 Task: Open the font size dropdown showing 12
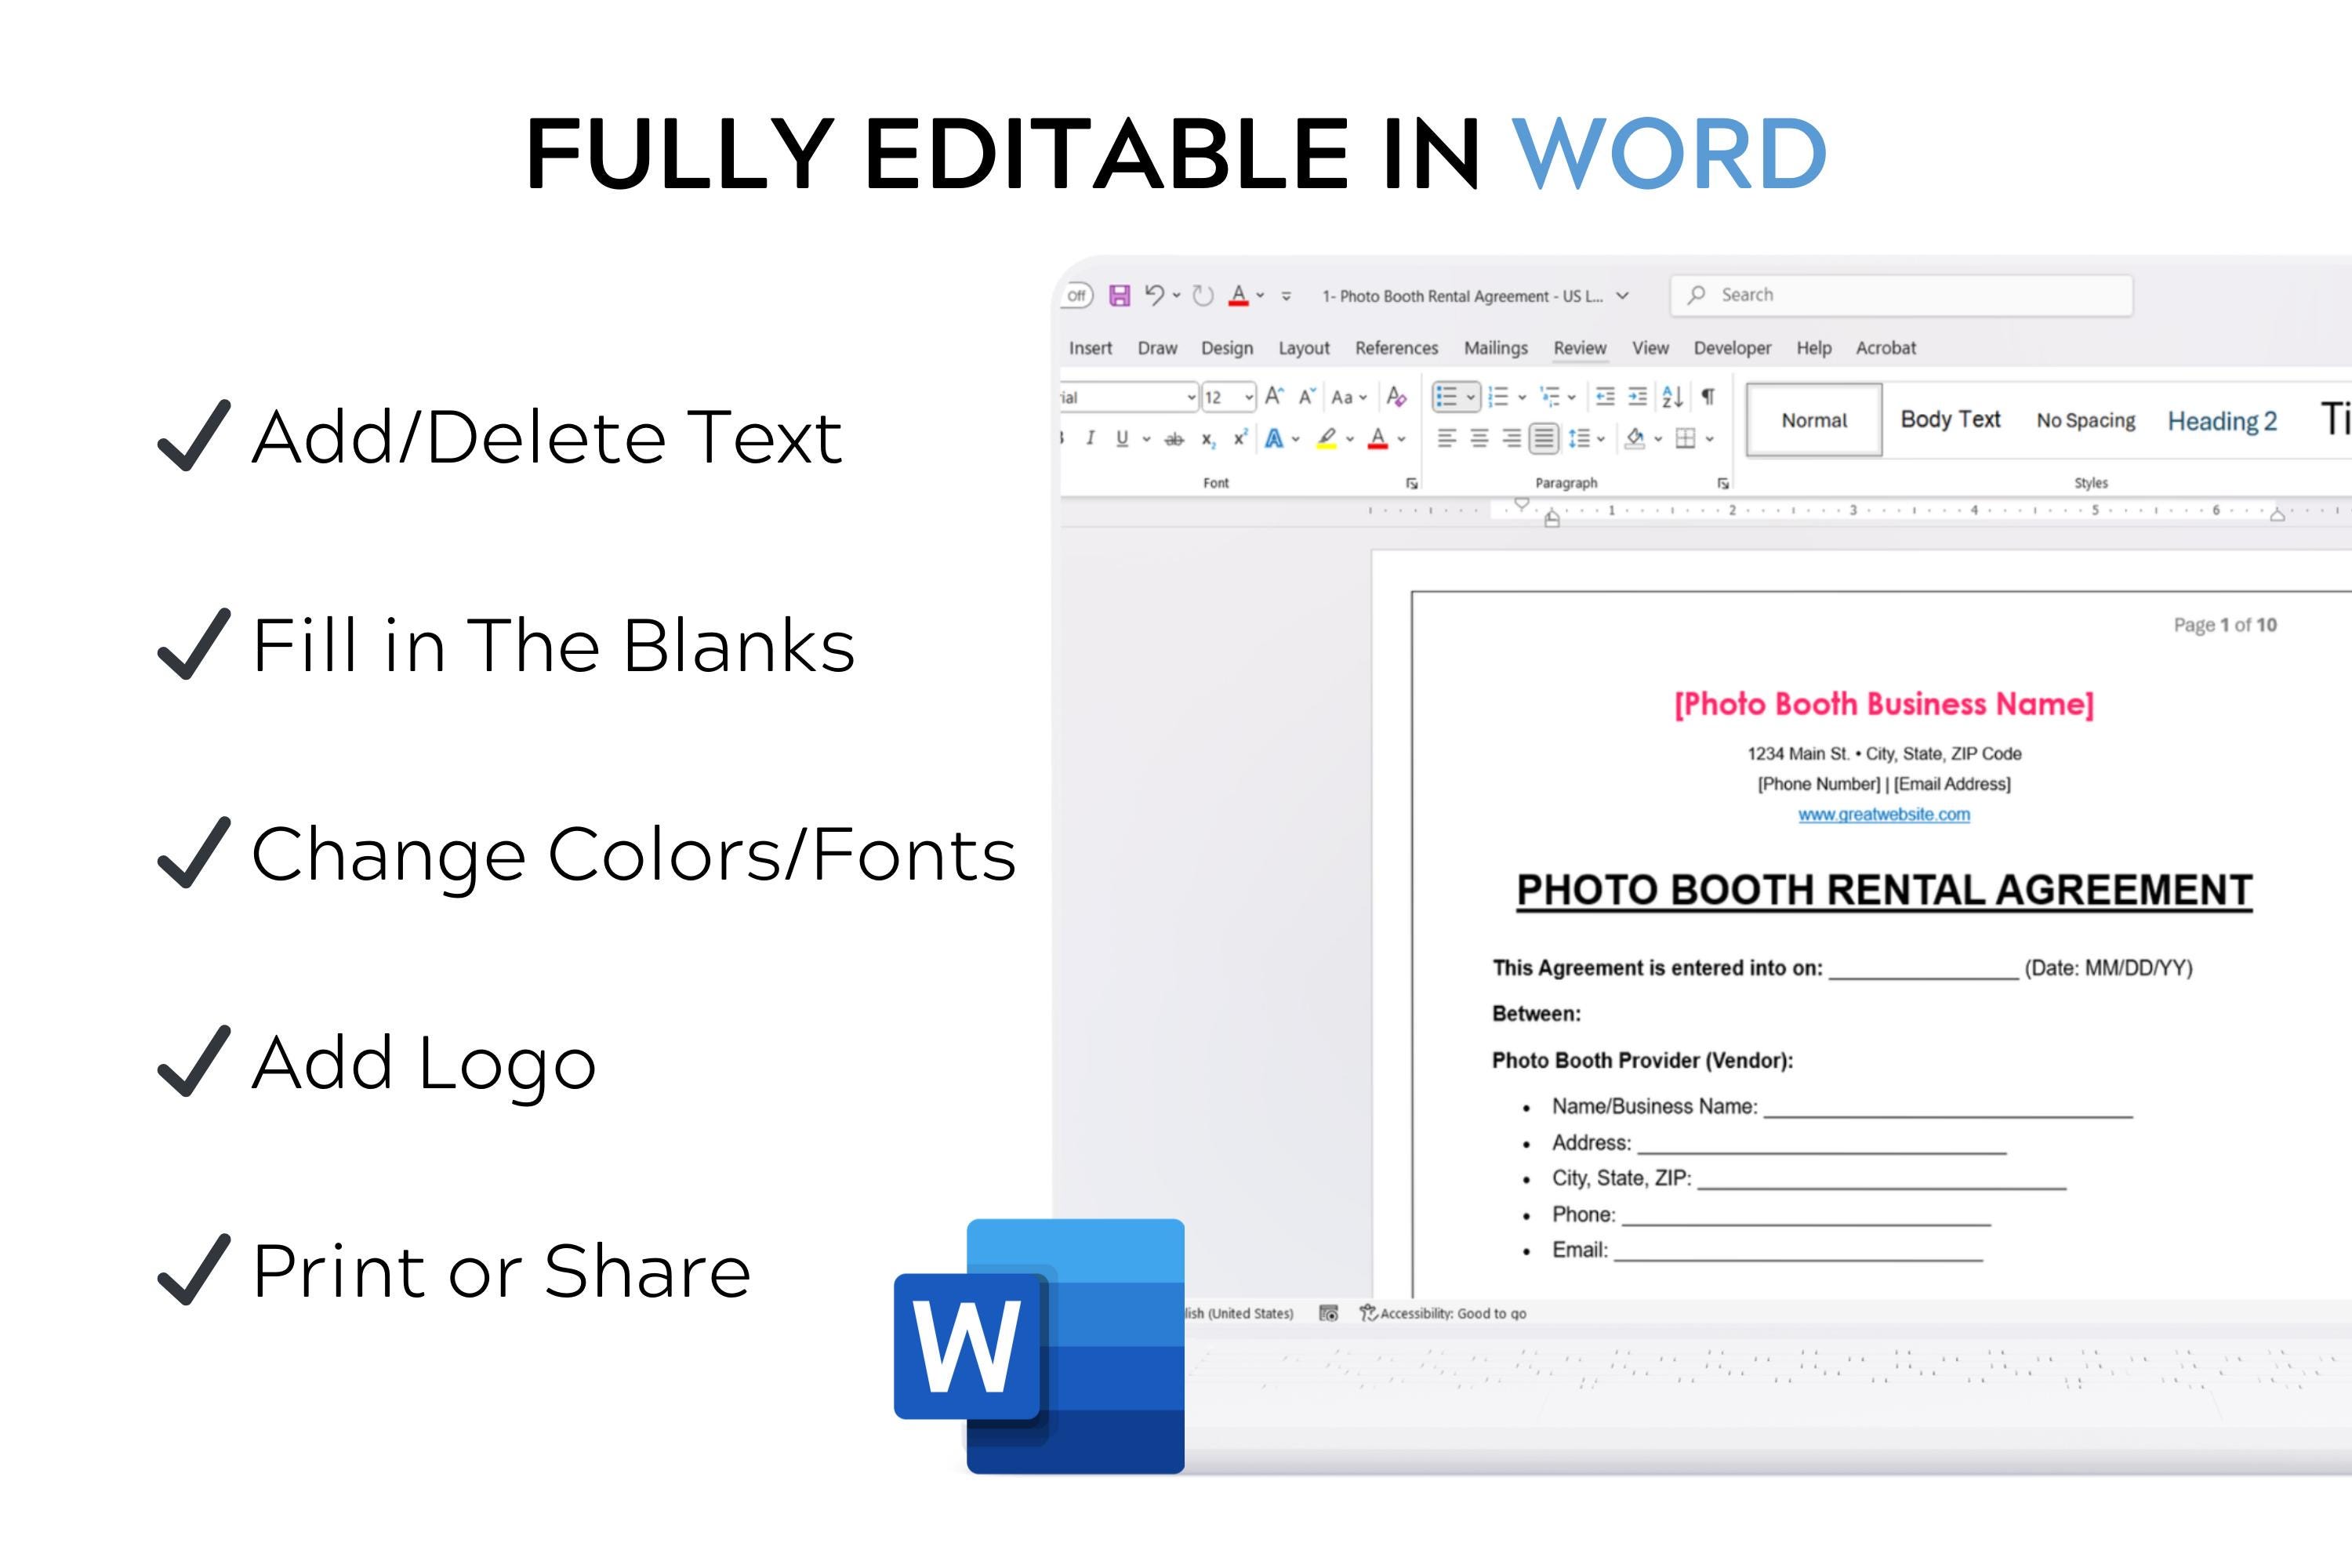[x=1249, y=397]
